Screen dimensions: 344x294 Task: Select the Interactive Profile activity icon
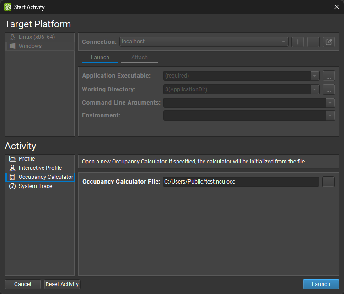point(12,168)
